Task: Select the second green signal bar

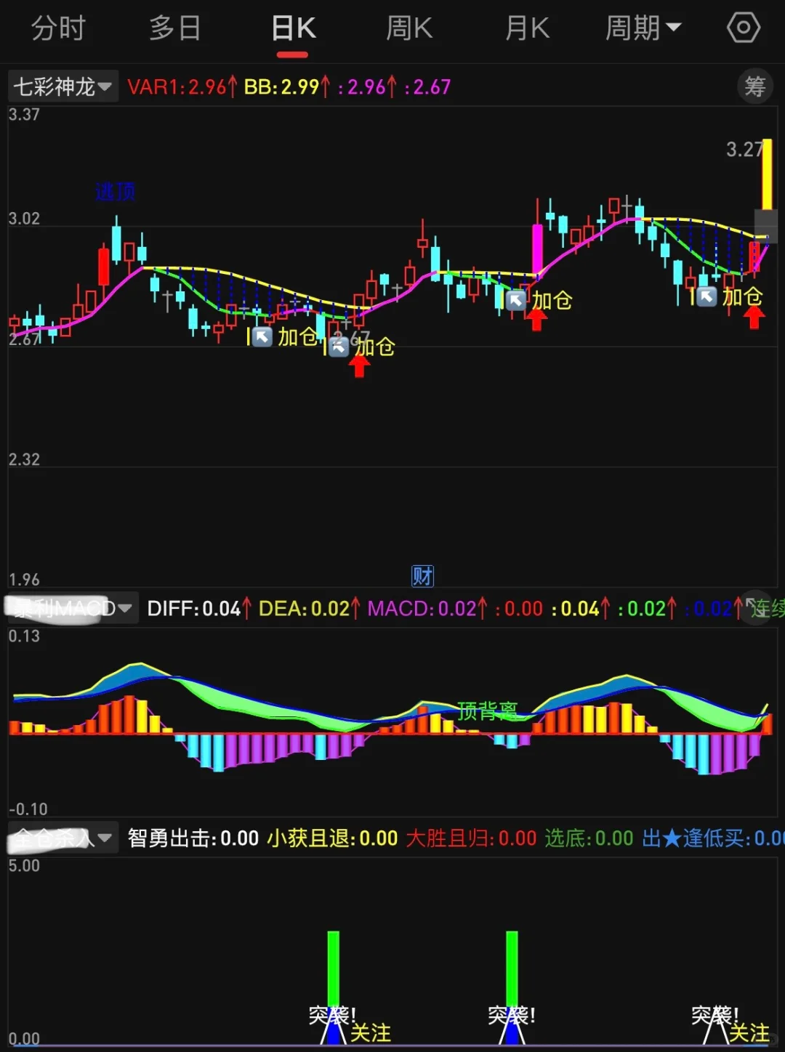Action: click(512, 968)
